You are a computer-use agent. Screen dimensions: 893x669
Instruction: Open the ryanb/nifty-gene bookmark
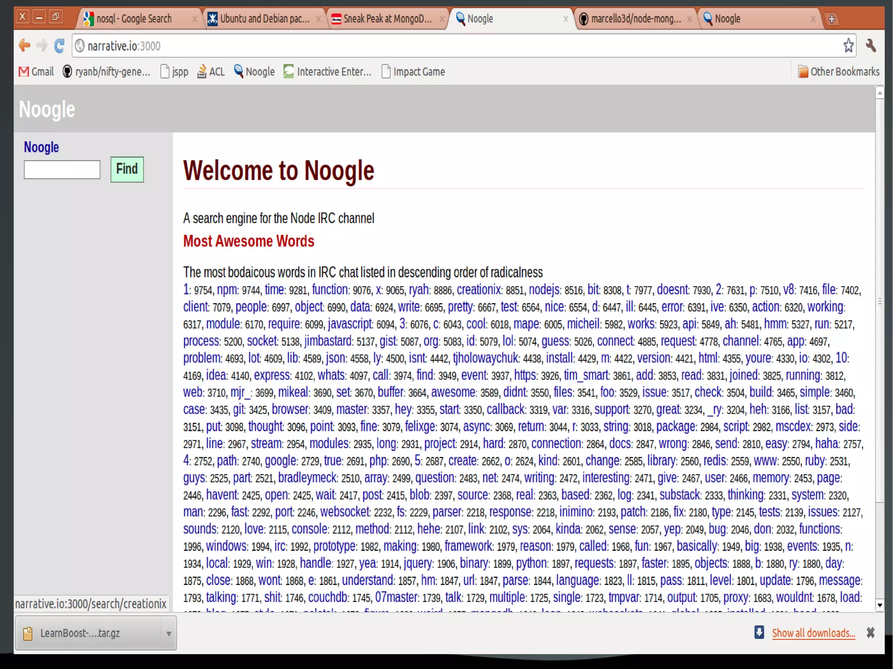[107, 71]
